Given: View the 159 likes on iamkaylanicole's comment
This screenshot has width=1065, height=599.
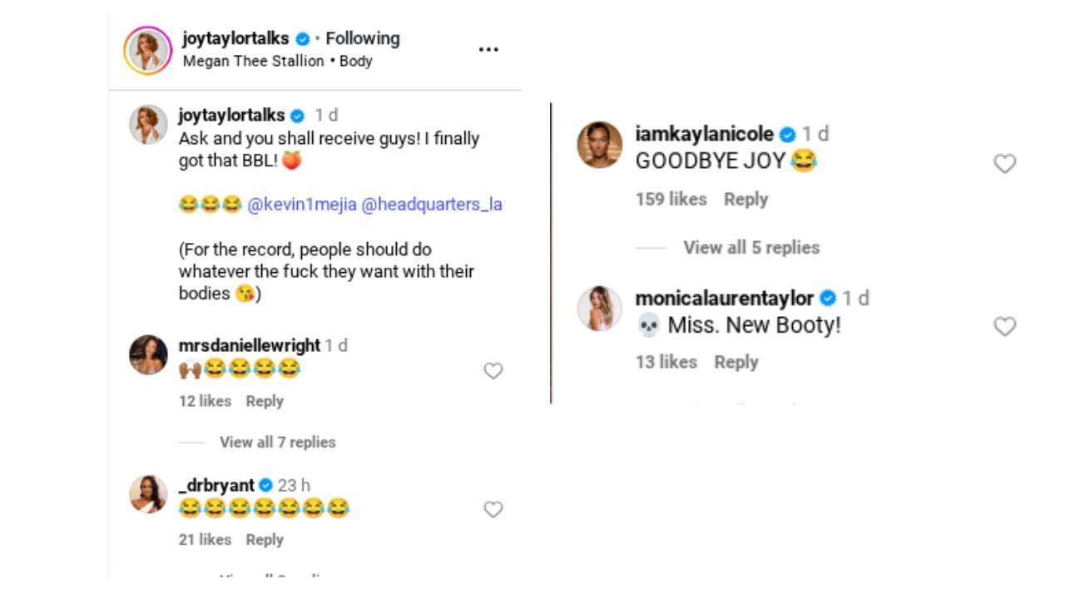Looking at the screenshot, I should click(x=671, y=199).
